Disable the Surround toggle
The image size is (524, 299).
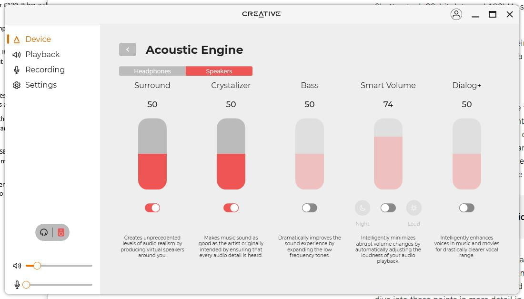pyautogui.click(x=152, y=208)
